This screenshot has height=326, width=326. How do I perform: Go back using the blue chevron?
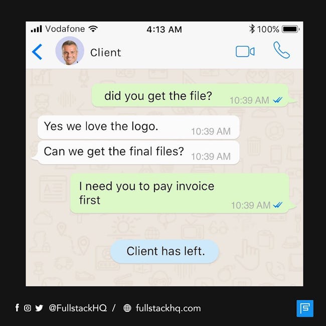pos(37,52)
